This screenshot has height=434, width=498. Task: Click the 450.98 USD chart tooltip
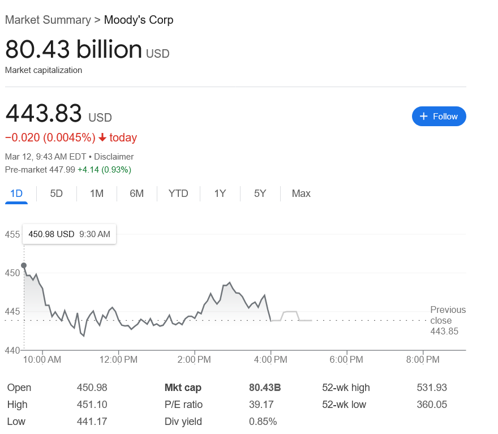pos(69,234)
